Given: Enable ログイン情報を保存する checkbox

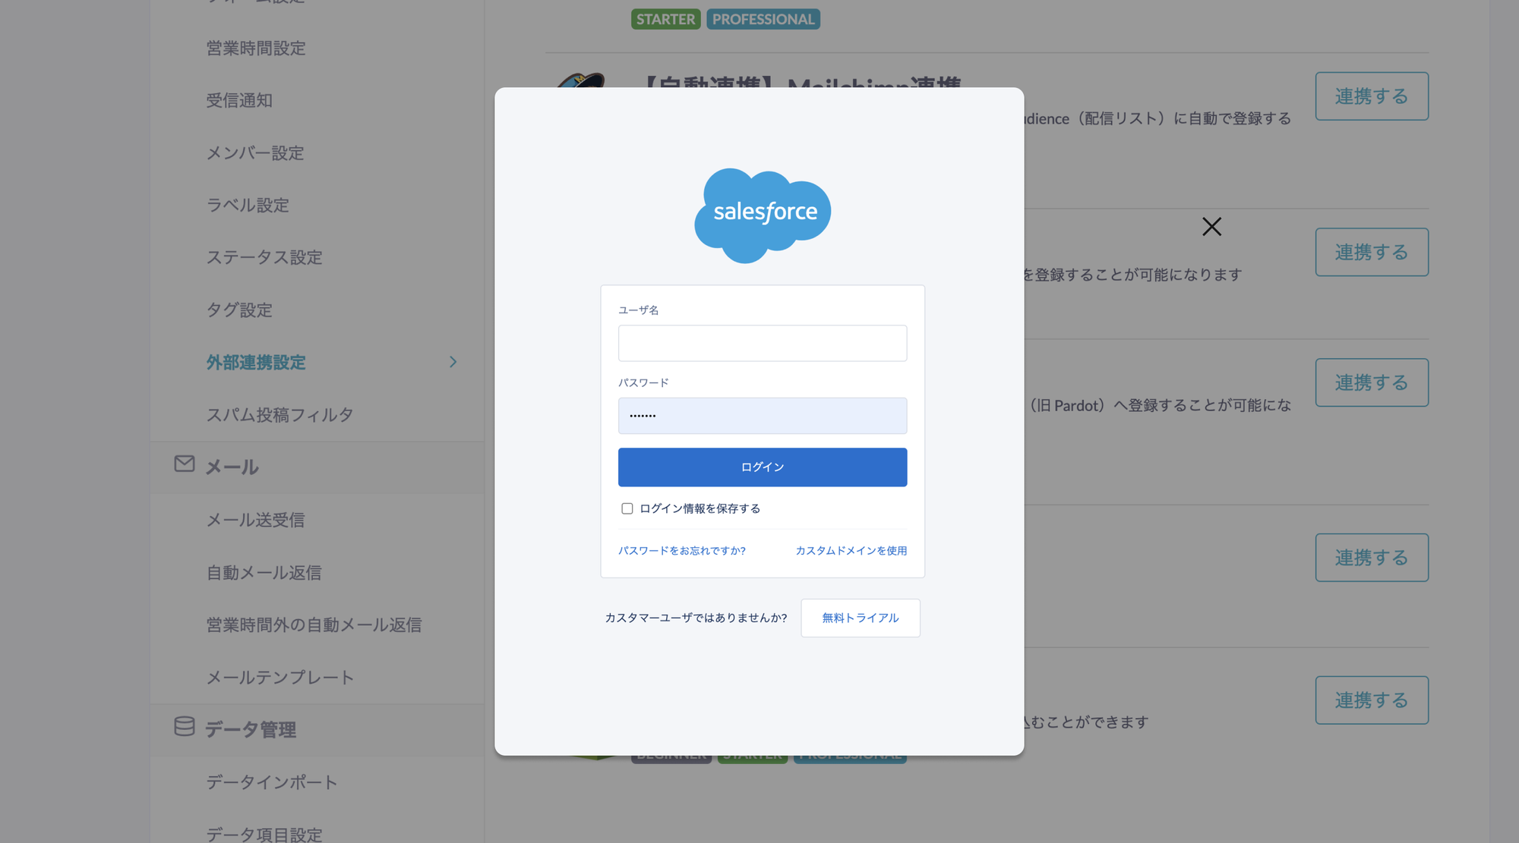Looking at the screenshot, I should (627, 508).
